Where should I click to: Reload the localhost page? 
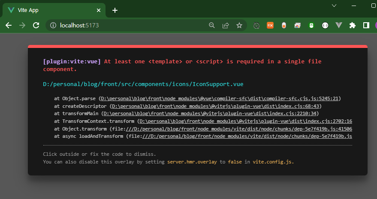[x=36, y=25]
